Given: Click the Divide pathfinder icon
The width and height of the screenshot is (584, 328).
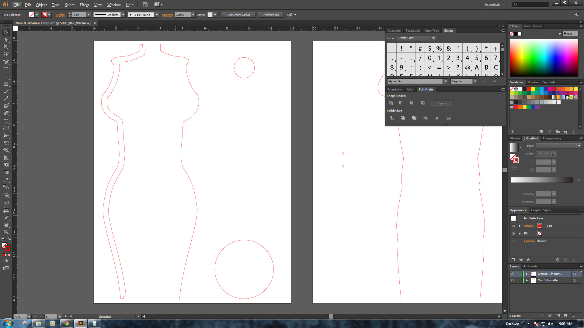Looking at the screenshot, I should [392, 118].
